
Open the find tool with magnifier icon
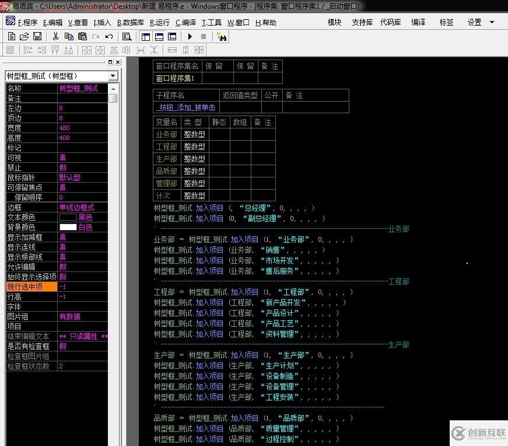pyautogui.click(x=127, y=37)
